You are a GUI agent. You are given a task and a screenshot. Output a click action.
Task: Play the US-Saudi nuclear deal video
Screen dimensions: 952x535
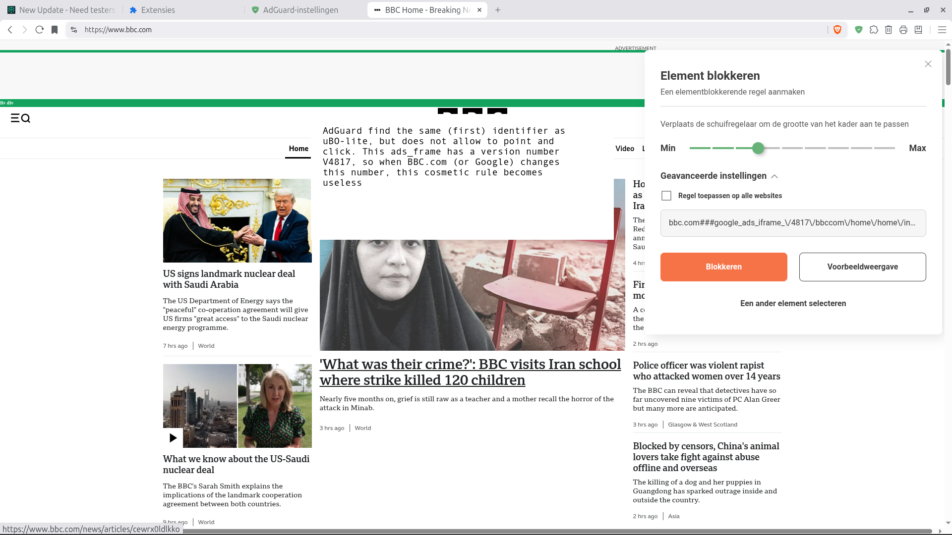coord(173,438)
